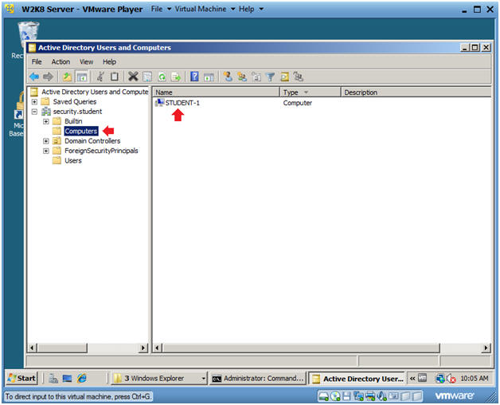Select the security.student domain
The width and height of the screenshot is (500, 405).
pyautogui.click(x=77, y=112)
